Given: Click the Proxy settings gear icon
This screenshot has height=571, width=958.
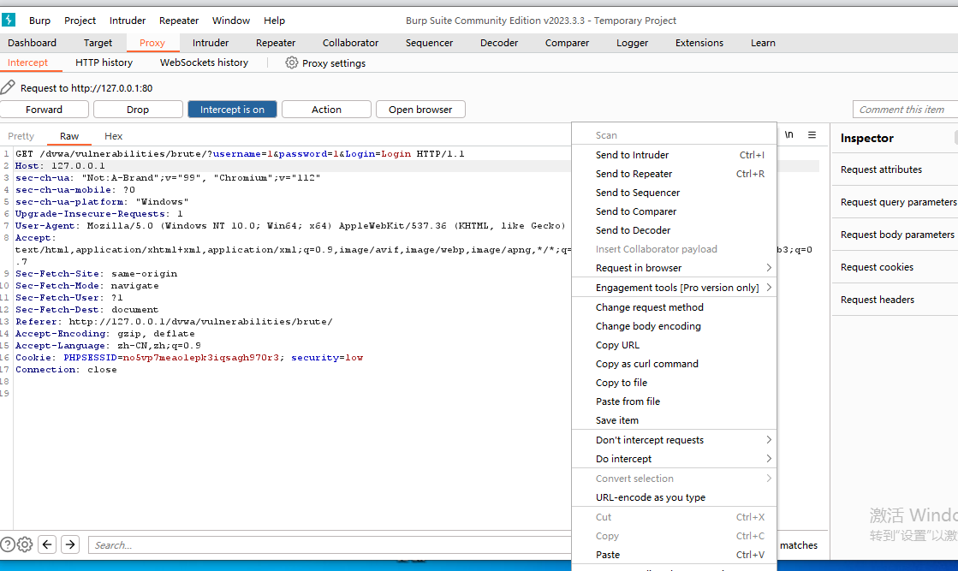Looking at the screenshot, I should [292, 62].
